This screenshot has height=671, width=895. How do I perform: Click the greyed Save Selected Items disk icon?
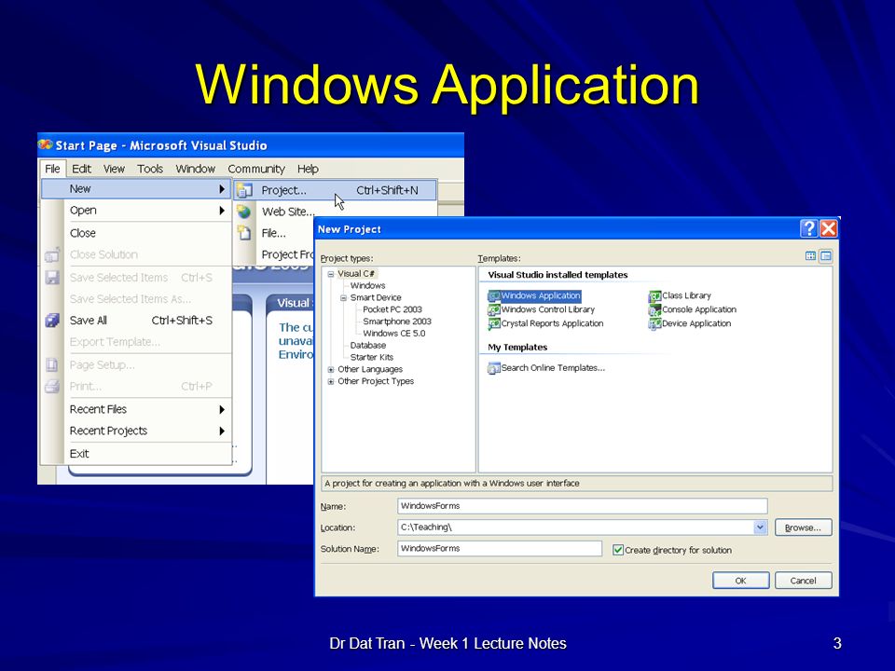52,278
